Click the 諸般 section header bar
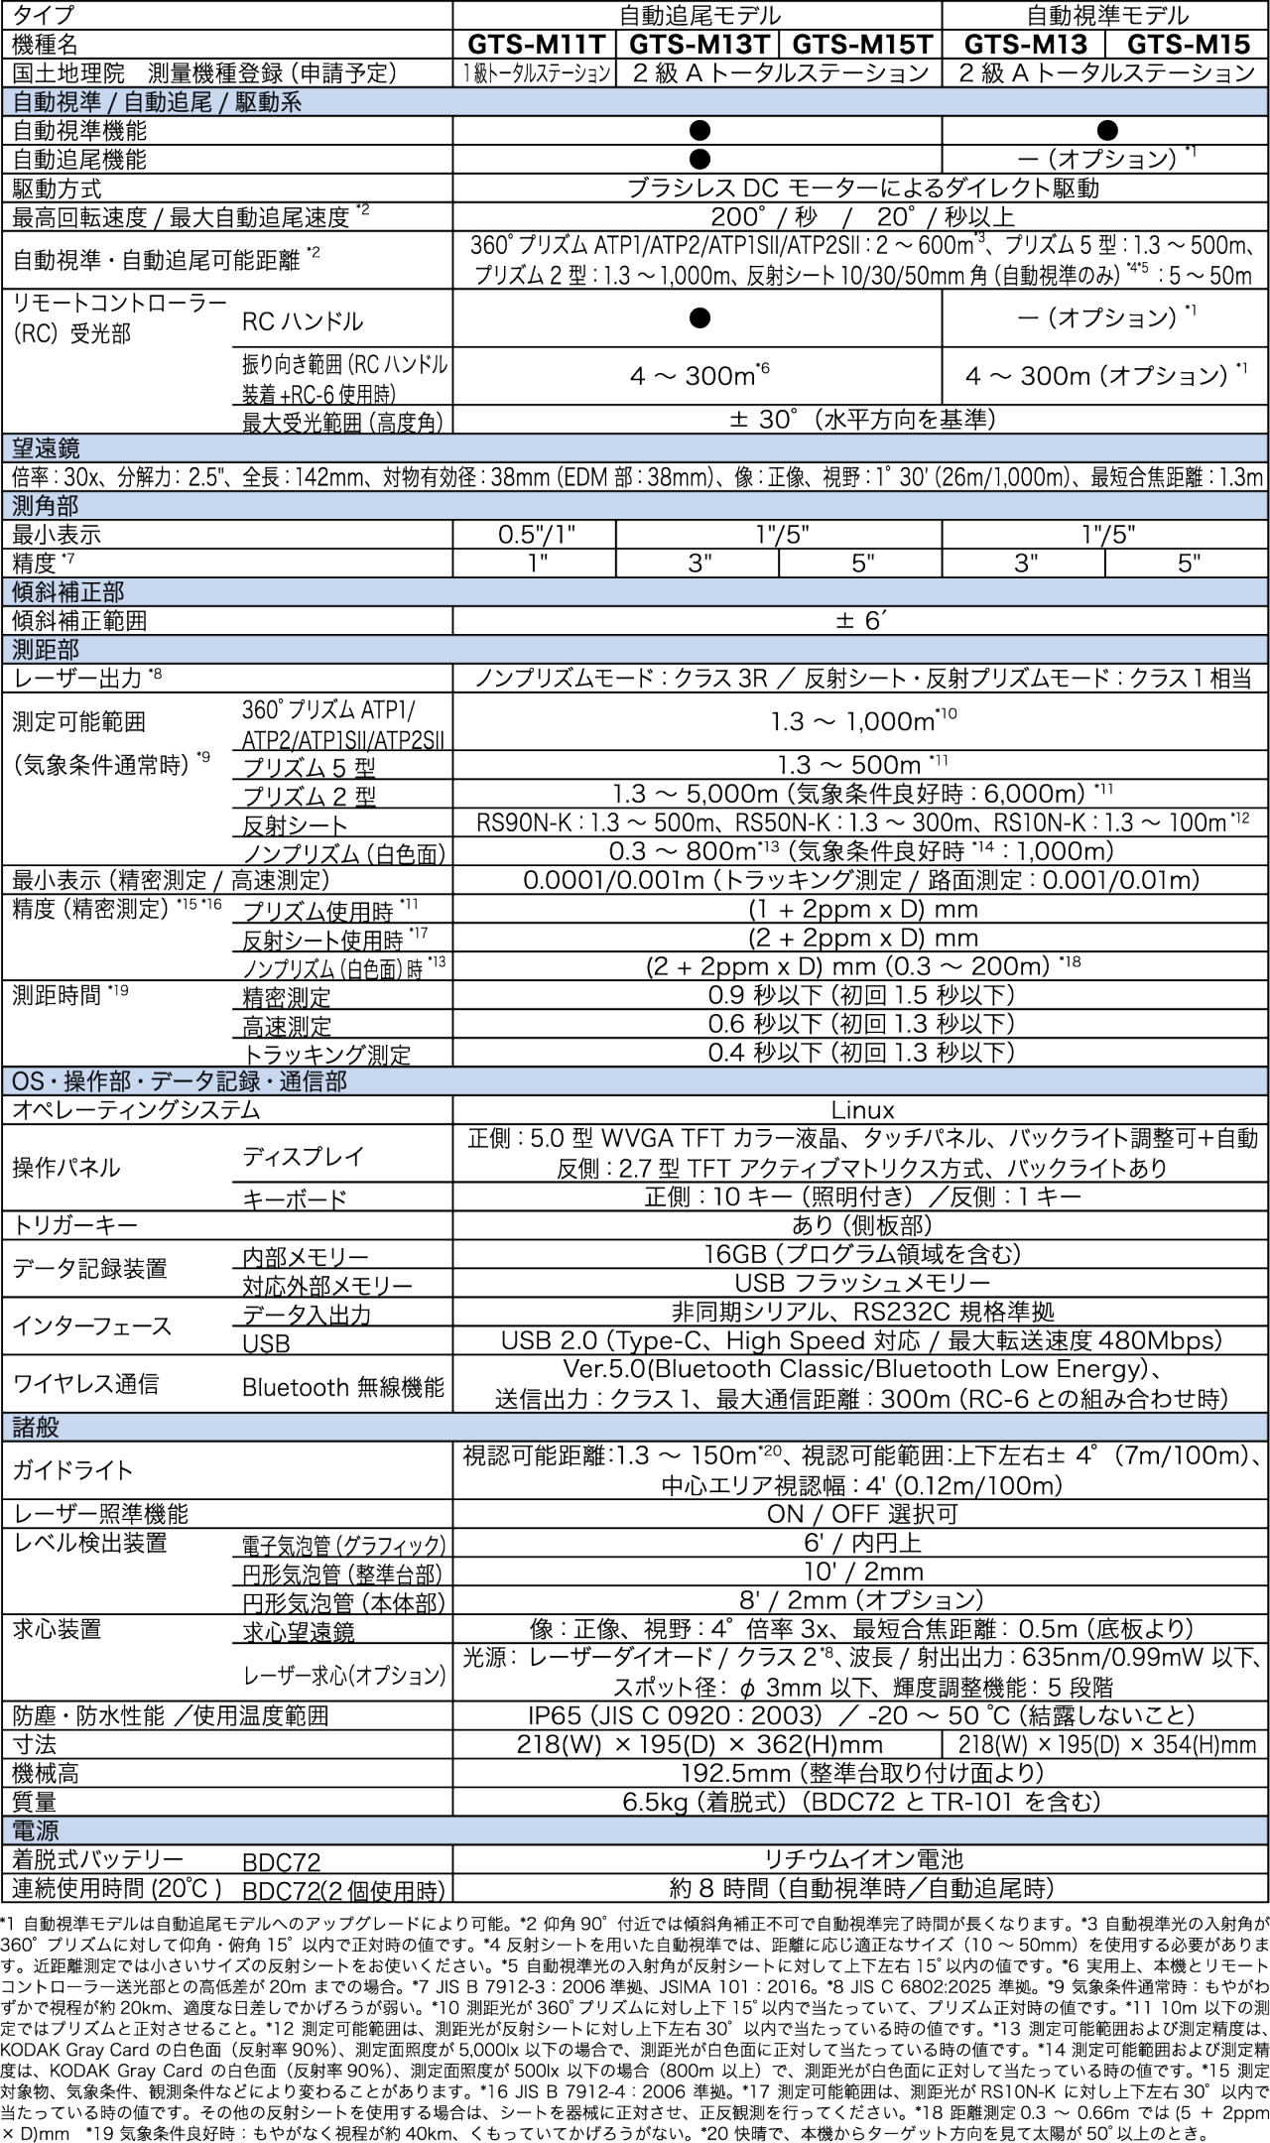The height and width of the screenshot is (2143, 1270). pyautogui.click(x=635, y=1427)
